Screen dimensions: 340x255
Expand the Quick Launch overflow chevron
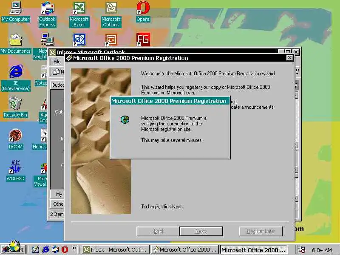74,248
